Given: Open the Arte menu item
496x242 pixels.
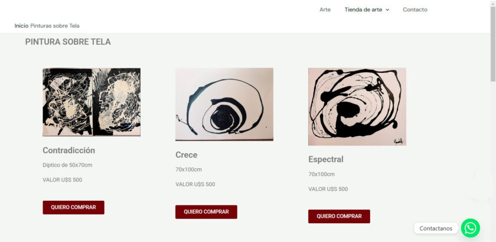Looking at the screenshot, I should point(325,10).
